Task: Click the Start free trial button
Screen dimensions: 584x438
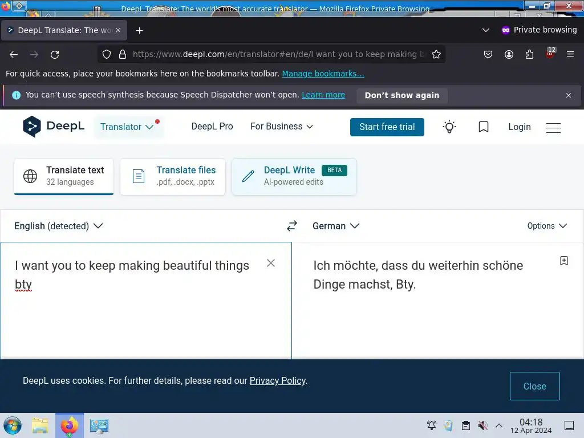Action: pos(387,127)
